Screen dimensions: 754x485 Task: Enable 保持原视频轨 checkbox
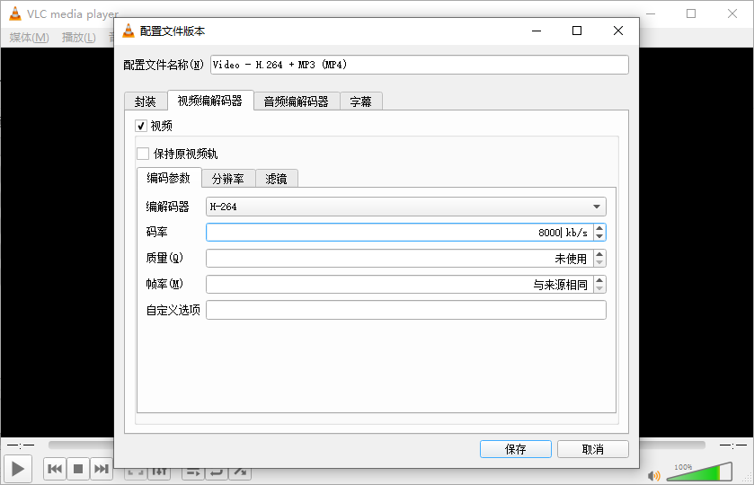[x=143, y=154]
